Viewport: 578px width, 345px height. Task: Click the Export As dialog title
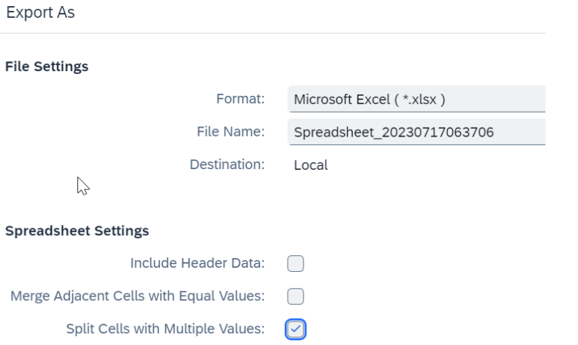pyautogui.click(x=41, y=12)
